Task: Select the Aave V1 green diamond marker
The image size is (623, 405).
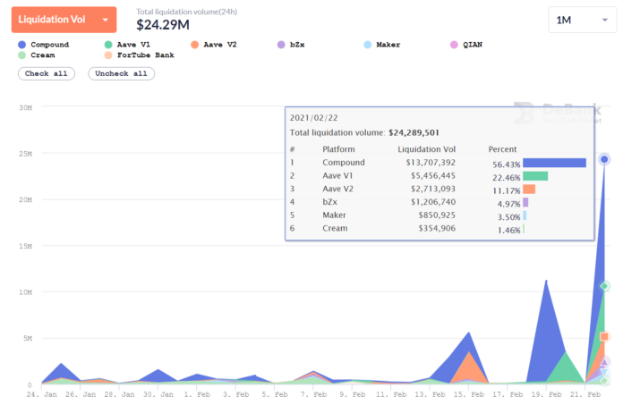Action: pos(605,286)
